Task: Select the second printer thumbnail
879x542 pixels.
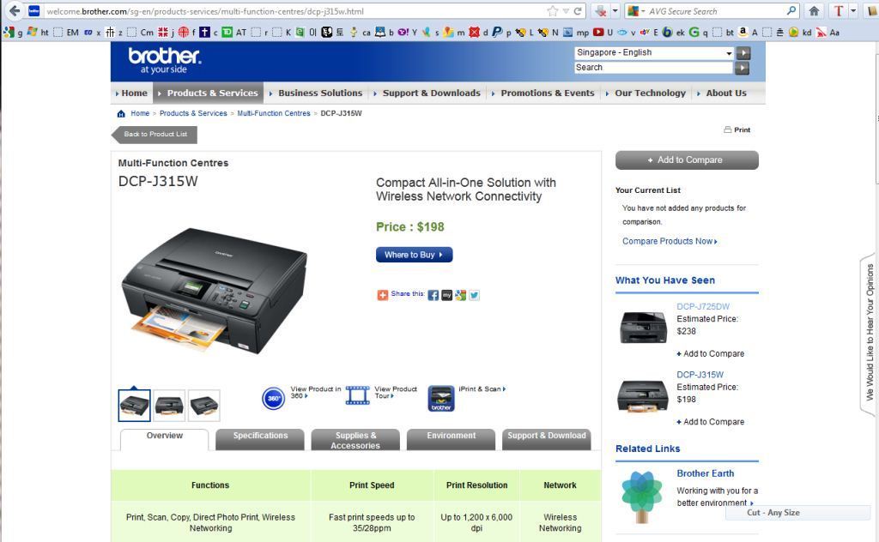Action: (169, 406)
